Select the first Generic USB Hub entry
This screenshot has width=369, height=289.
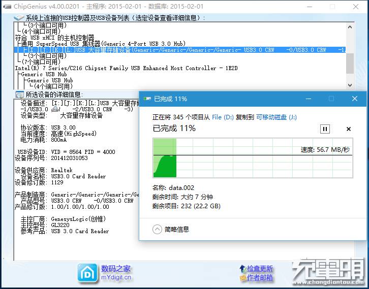(44, 74)
